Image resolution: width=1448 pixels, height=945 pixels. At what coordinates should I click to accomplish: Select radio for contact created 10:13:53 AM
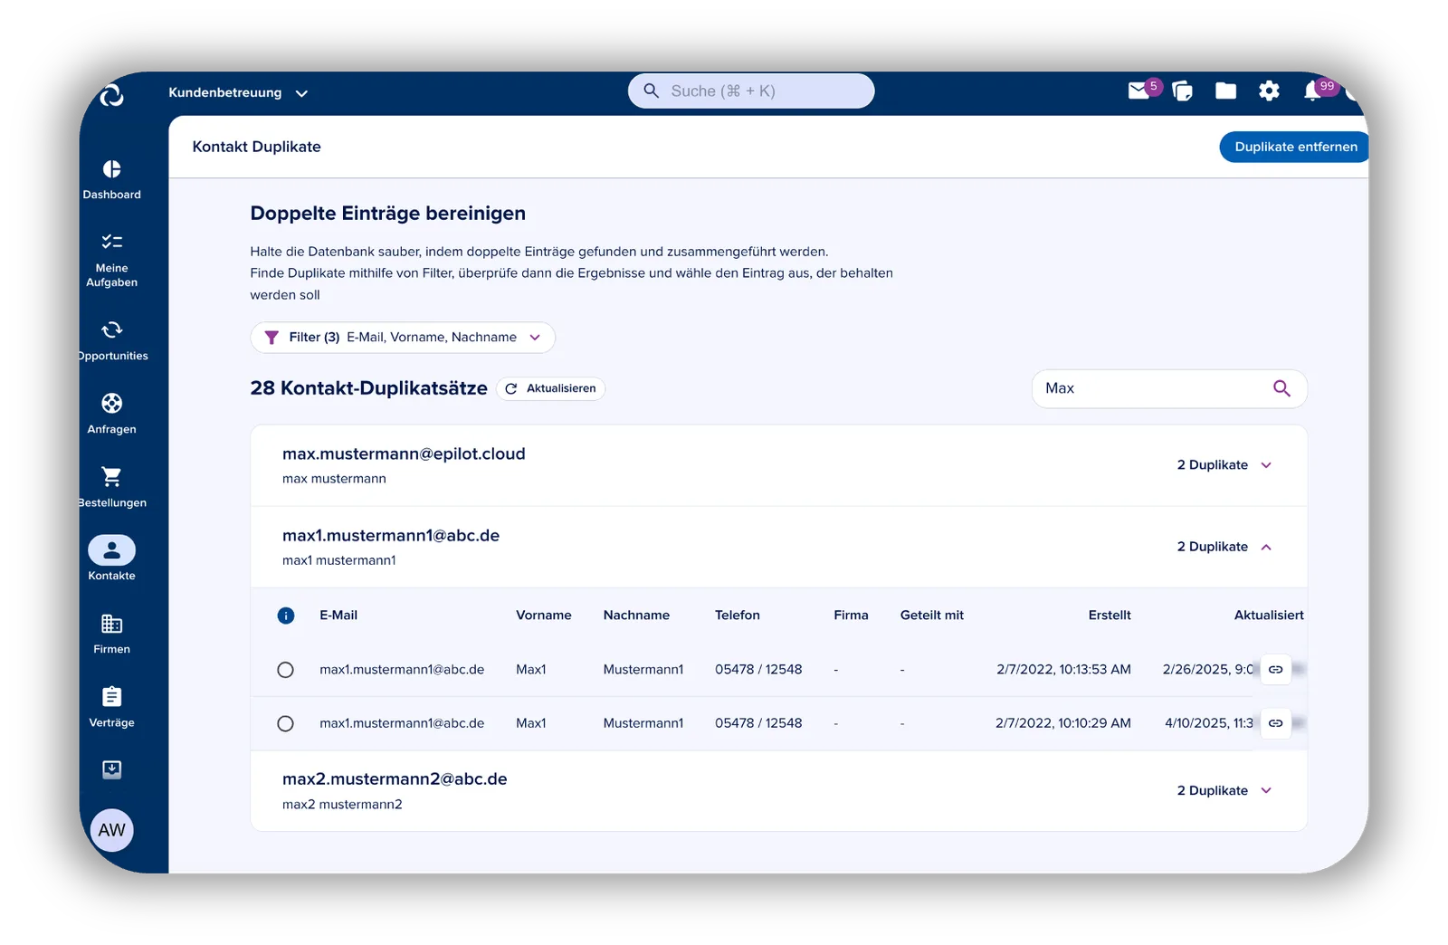click(286, 670)
